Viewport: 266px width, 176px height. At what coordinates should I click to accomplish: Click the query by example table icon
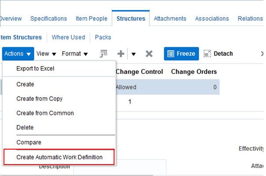click(x=104, y=54)
